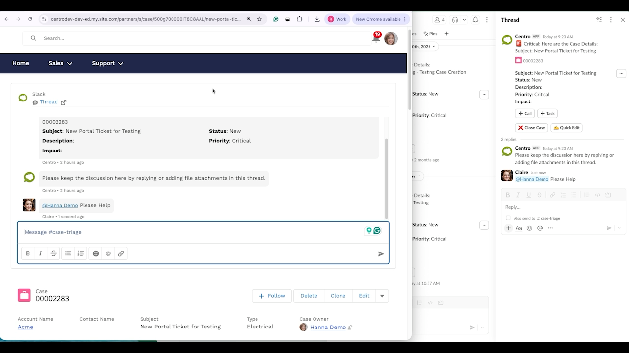Click Quick Edit in Slack thread
Screen dimensions: 629x353
[x=566, y=127]
